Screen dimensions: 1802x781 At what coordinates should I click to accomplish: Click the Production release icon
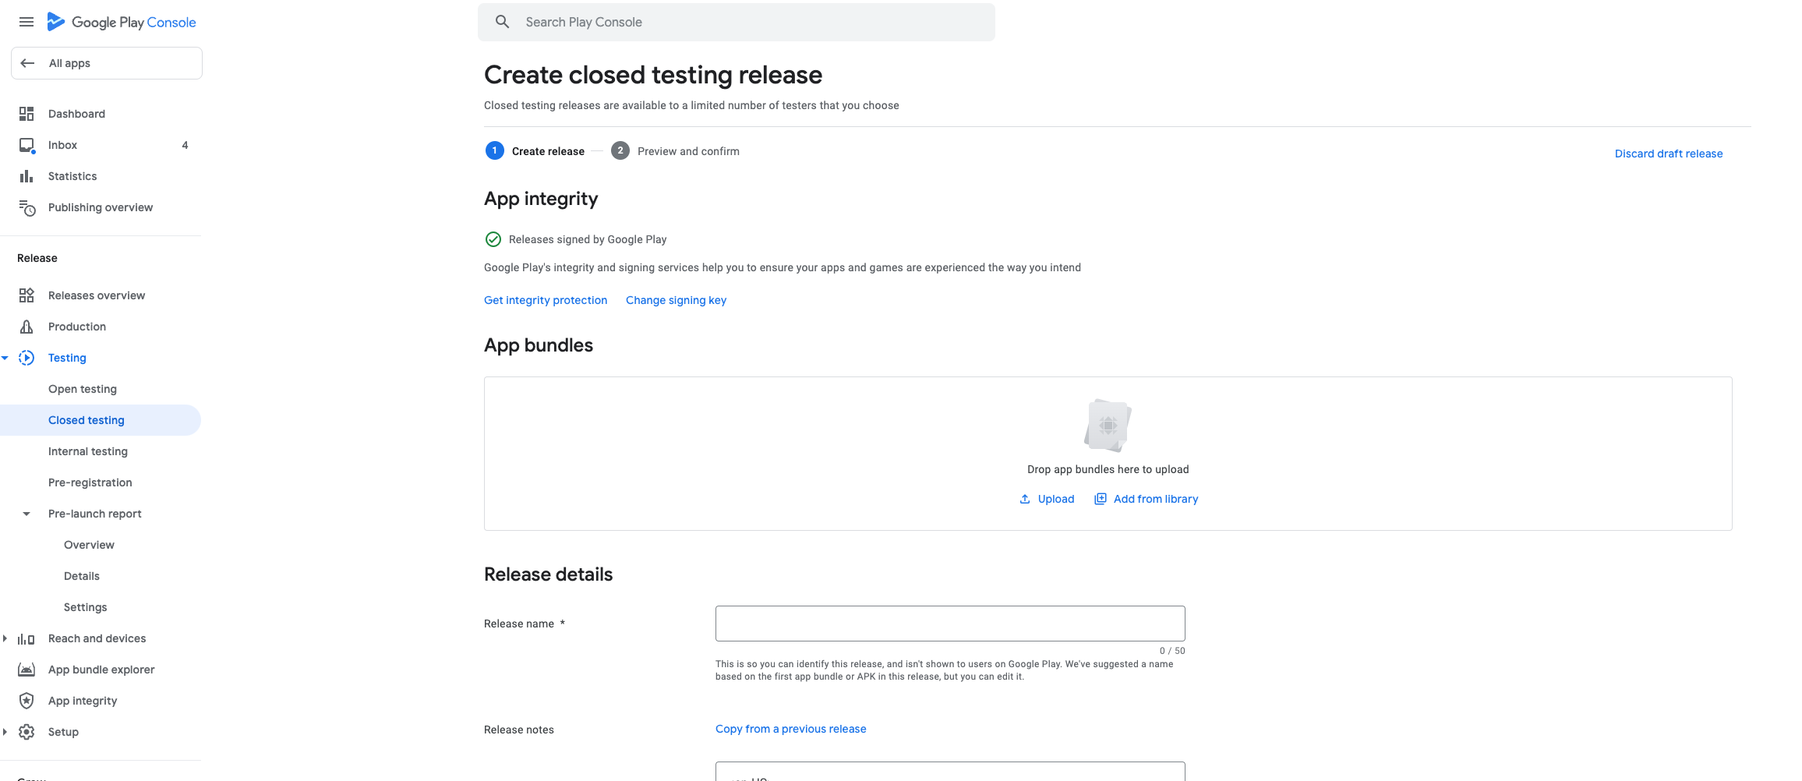pos(26,327)
